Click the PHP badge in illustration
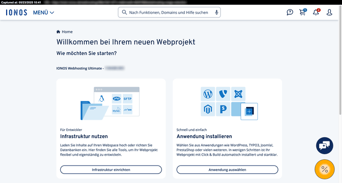The width and height of the screenshot is (342, 183). (x=117, y=99)
